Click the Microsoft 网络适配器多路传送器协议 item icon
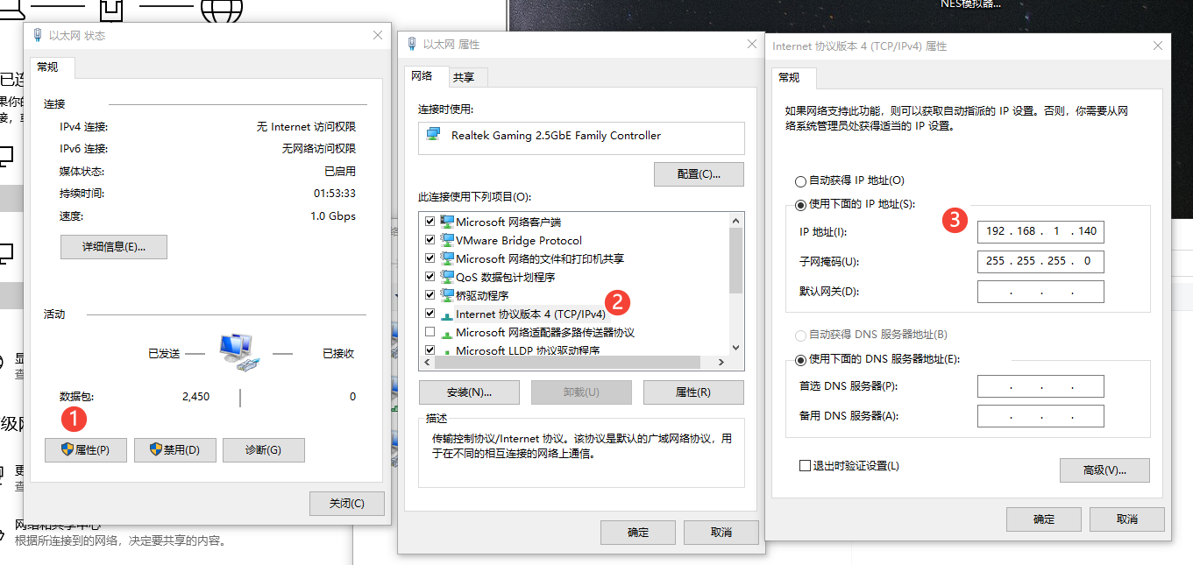This screenshot has height=565, width=1193. click(447, 333)
